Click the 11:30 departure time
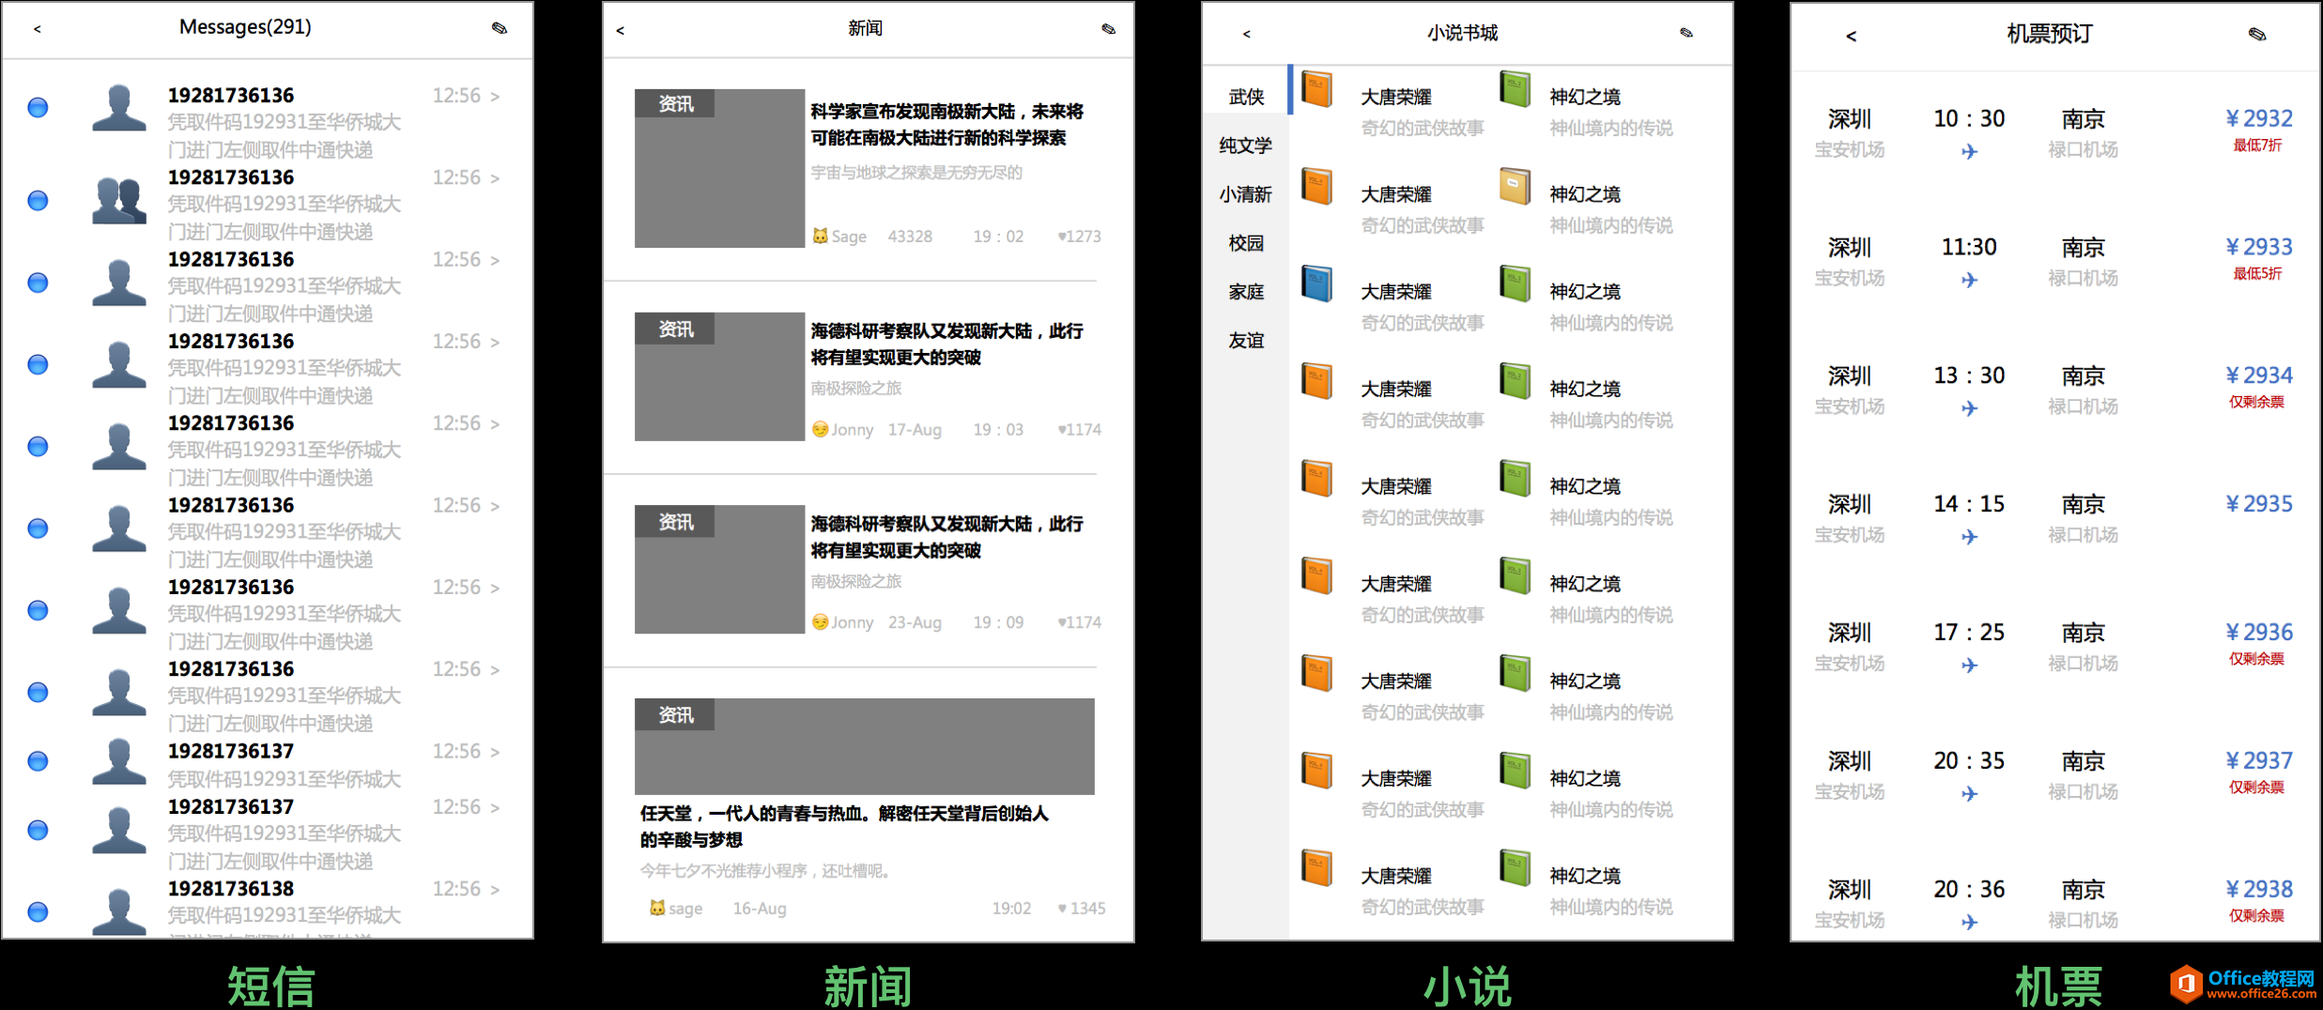This screenshot has width=2323, height=1010. point(1969,248)
